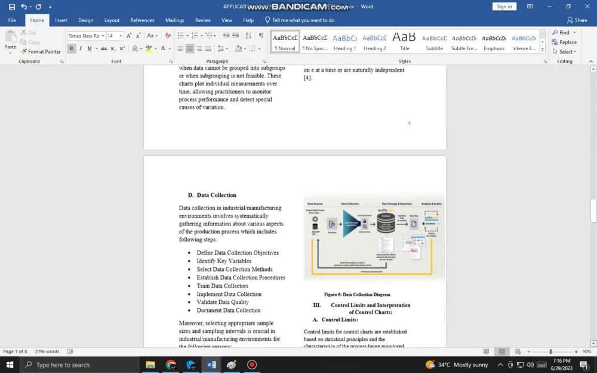Apply the font color swatch
The width and height of the screenshot is (597, 373).
(x=163, y=49)
